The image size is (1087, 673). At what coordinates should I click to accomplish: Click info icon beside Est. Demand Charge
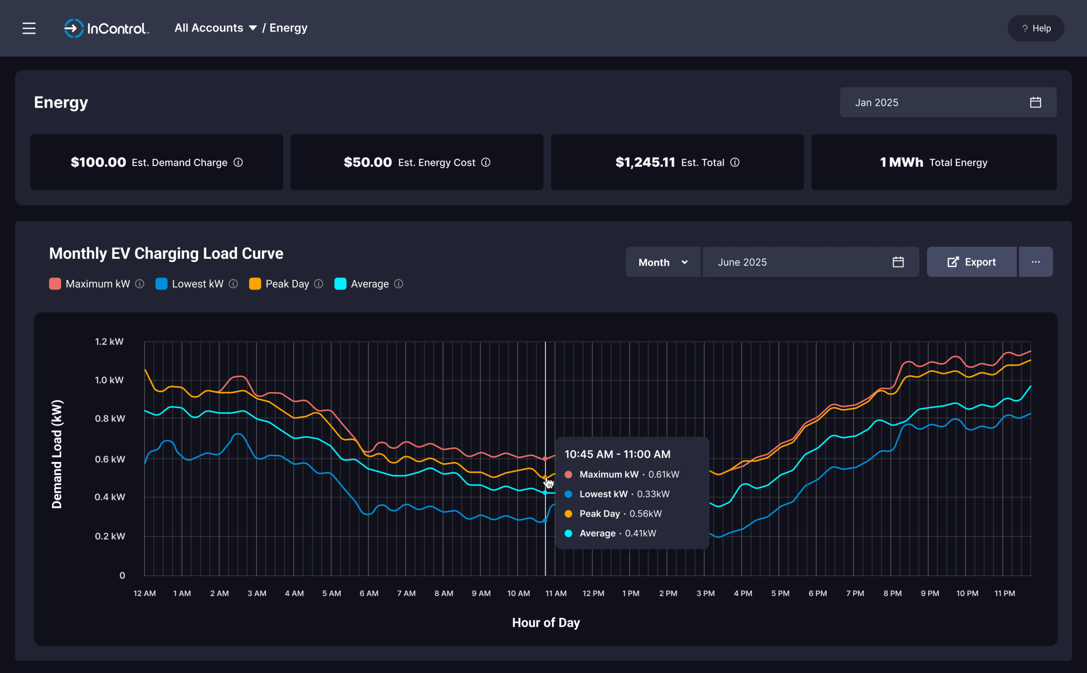coord(238,163)
